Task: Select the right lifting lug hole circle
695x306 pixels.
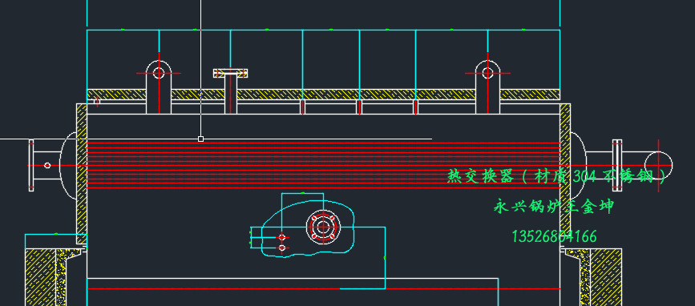Action: (x=487, y=73)
